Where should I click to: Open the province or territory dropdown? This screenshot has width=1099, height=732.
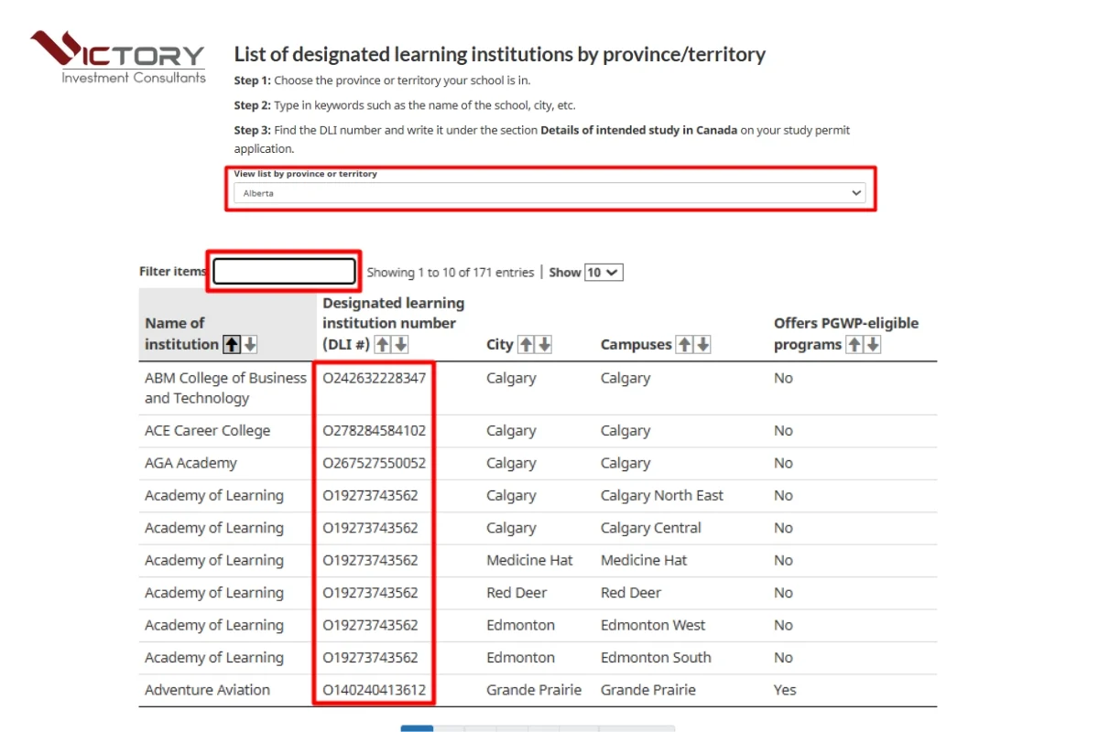click(549, 193)
